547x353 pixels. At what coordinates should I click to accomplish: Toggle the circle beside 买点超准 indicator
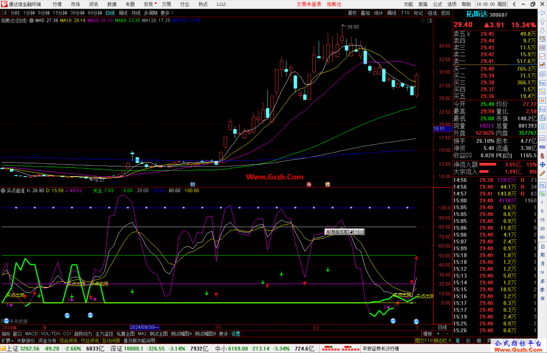(3, 191)
